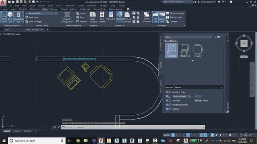Select the ENPHONE block thumbnail
The height and width of the screenshot is (144, 257).
point(171,51)
